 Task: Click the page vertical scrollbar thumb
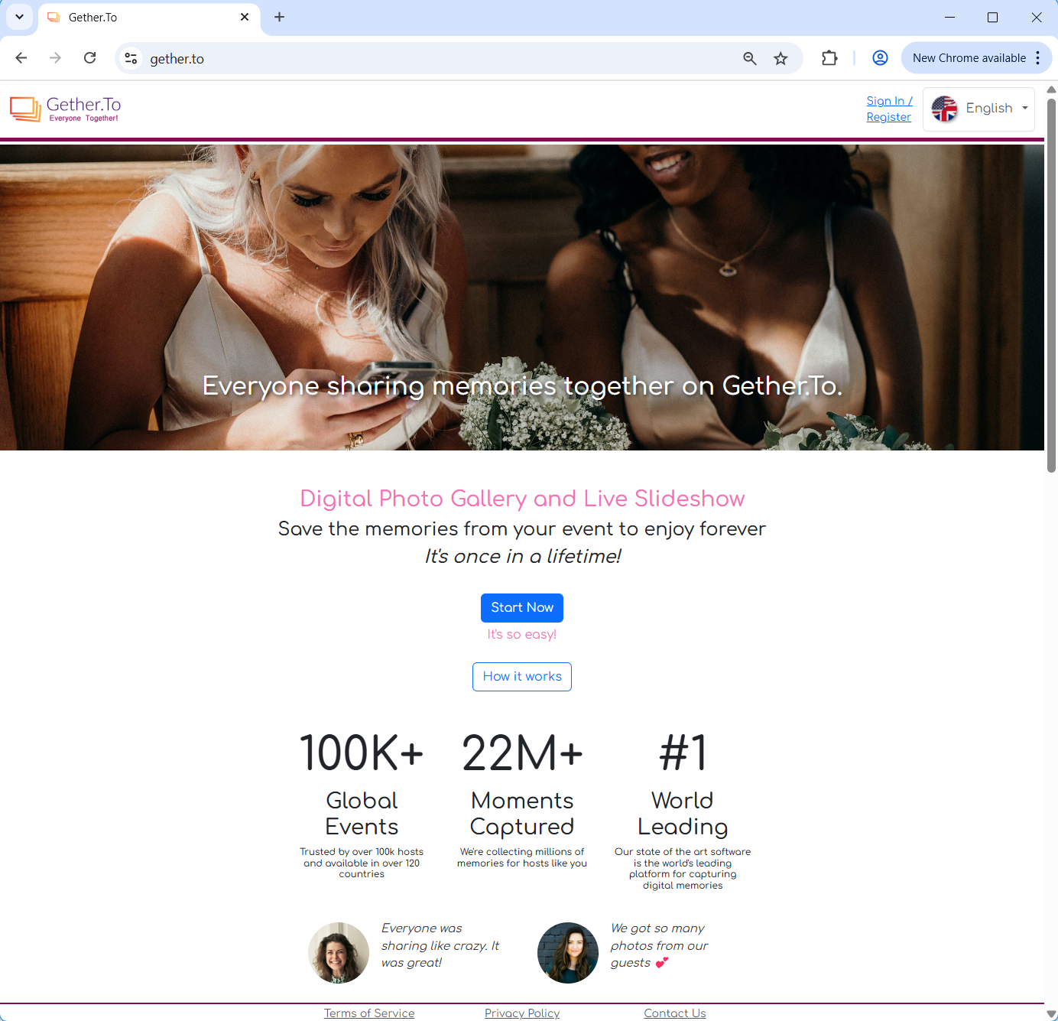click(x=1051, y=283)
